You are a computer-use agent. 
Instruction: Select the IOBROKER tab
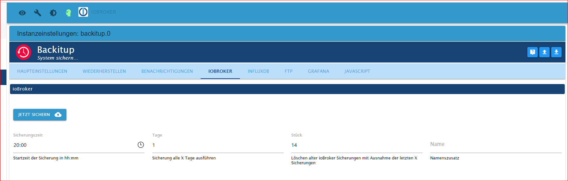[220, 71]
